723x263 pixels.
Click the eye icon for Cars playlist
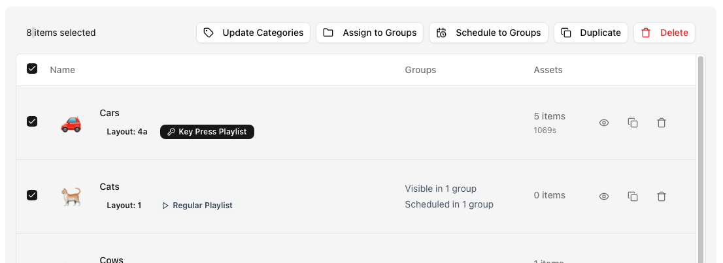pos(604,123)
